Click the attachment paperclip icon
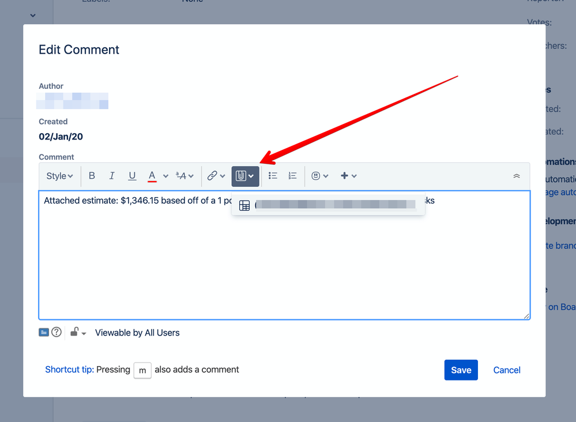This screenshot has height=422, width=576. (x=240, y=176)
